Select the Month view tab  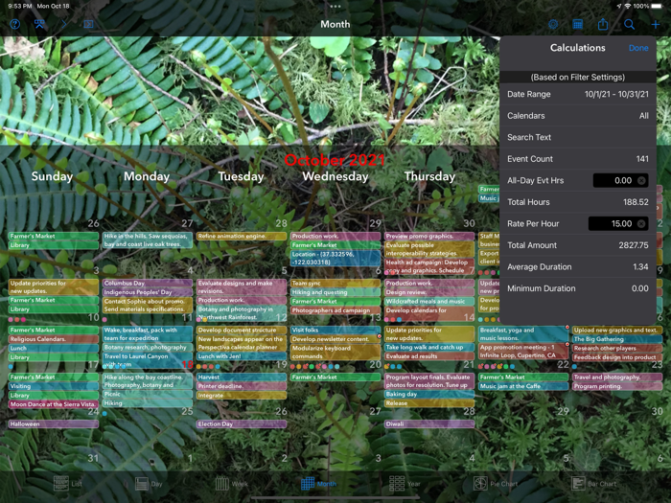[318, 484]
